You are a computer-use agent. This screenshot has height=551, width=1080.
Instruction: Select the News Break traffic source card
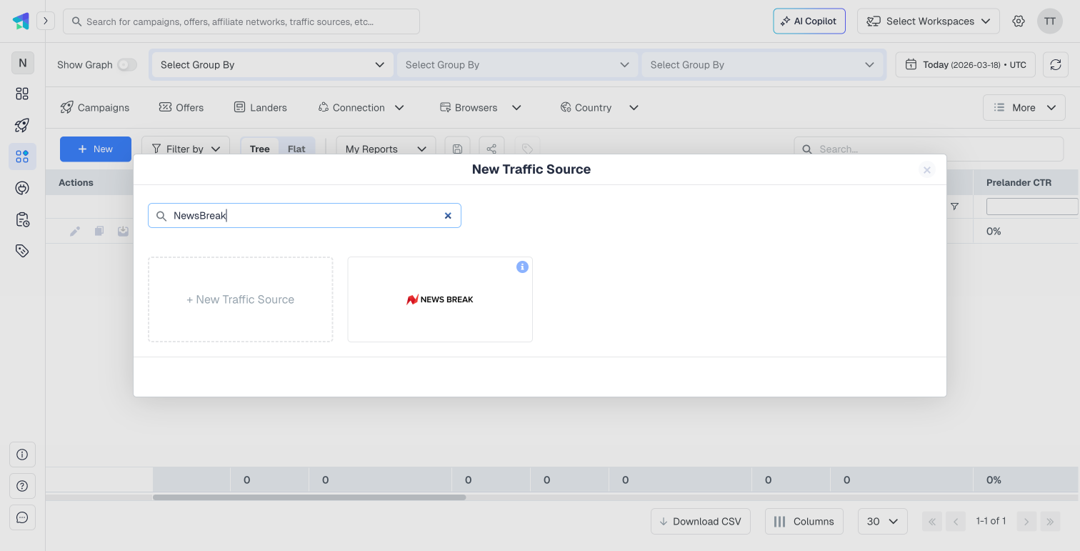pos(440,299)
